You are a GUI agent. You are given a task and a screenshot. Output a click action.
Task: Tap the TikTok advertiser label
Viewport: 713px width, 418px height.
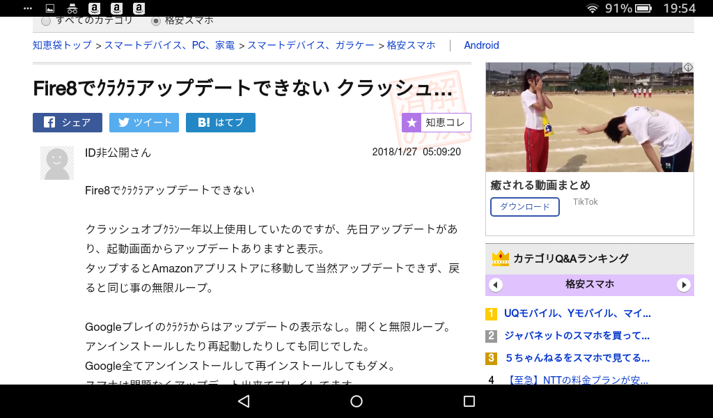click(x=585, y=202)
